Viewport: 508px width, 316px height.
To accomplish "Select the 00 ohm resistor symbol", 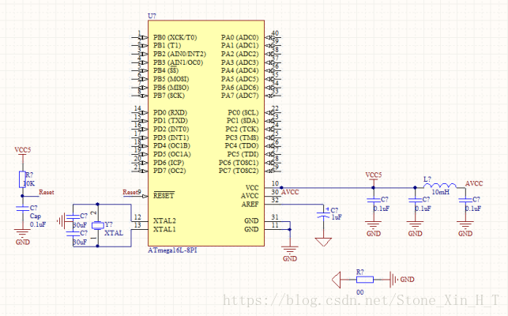I will [365, 280].
